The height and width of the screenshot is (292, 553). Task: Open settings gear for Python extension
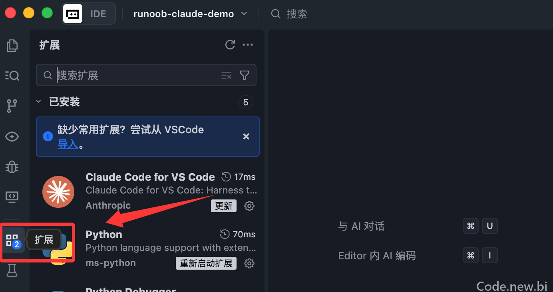(x=249, y=263)
